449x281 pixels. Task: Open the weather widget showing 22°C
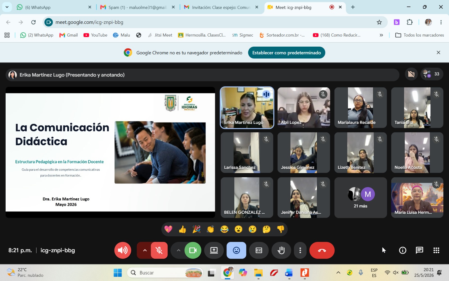(x=25, y=273)
